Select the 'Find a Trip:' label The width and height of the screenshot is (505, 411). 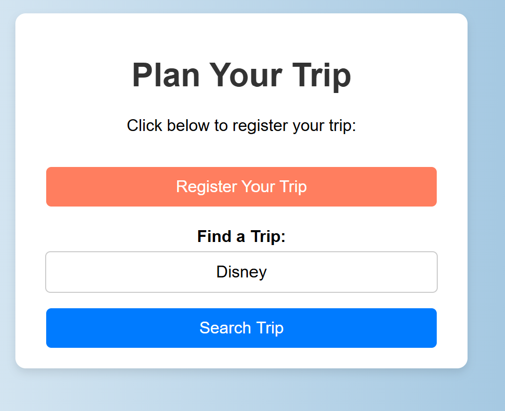click(241, 236)
